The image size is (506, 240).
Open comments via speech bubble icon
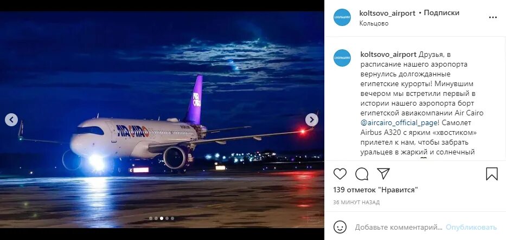pos(362,174)
